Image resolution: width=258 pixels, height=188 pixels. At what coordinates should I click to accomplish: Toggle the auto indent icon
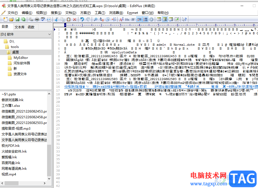(139, 19)
